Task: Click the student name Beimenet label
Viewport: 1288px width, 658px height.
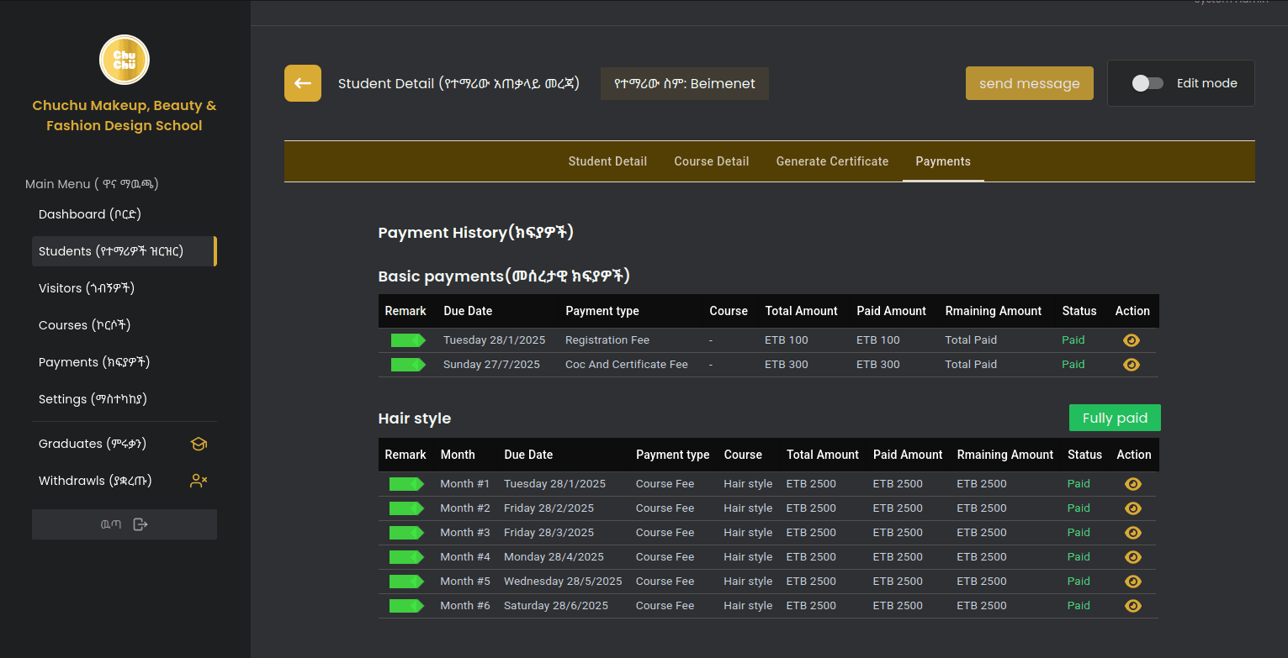Action: [685, 83]
